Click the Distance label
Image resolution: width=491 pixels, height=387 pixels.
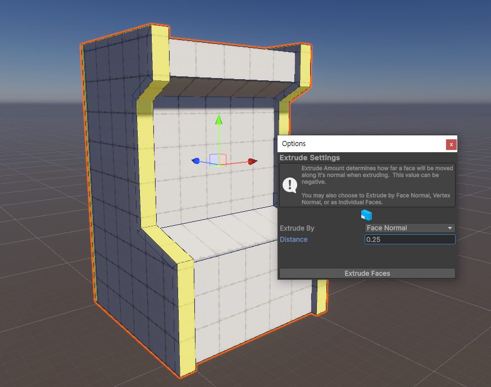pyautogui.click(x=294, y=239)
